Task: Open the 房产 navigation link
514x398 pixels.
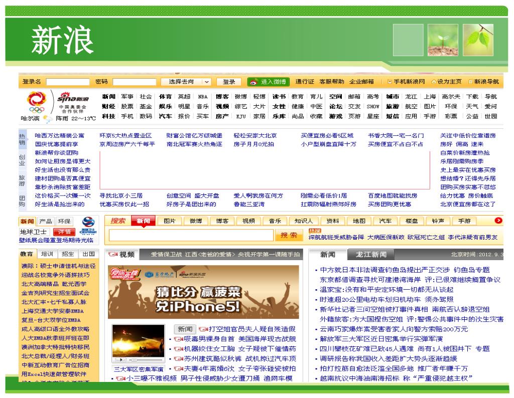Action: point(222,116)
